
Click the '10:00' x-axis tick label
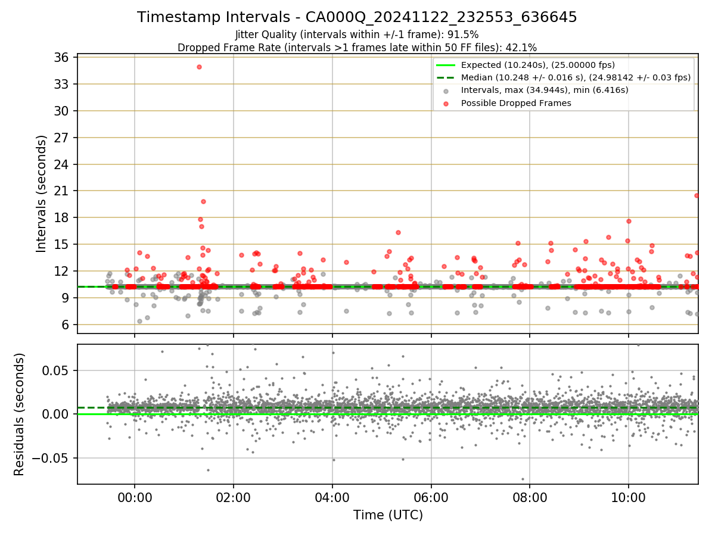pos(629,497)
